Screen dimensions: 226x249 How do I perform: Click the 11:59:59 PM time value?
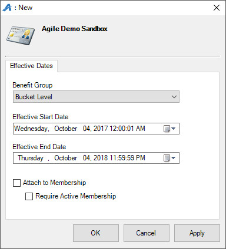(127, 158)
